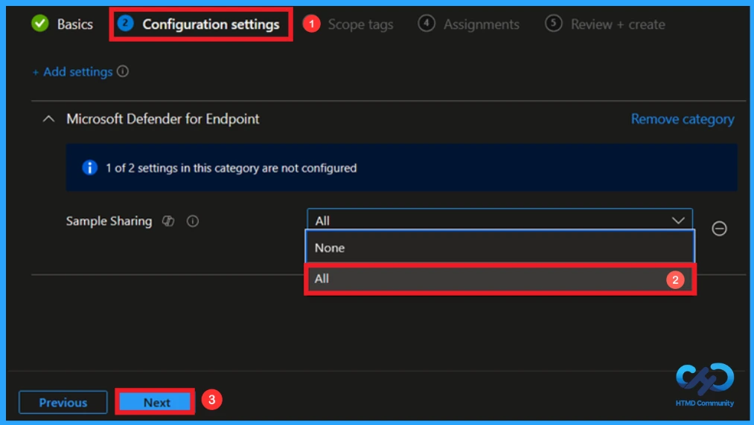The height and width of the screenshot is (425, 754).
Task: Jump to Review + create tab
Action: pos(605,24)
